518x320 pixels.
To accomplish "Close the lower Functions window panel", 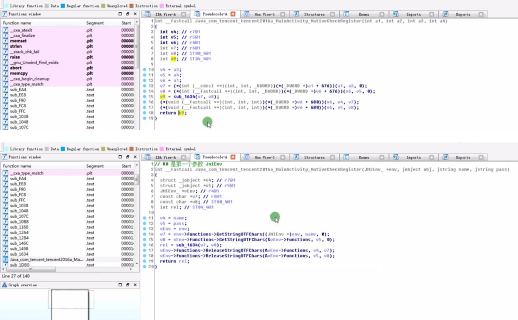I will [135, 157].
